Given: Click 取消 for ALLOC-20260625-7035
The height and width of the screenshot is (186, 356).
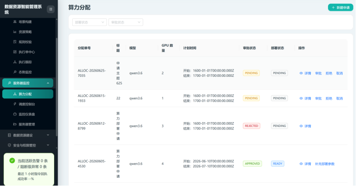Looking at the screenshot, I should pyautogui.click(x=339, y=73).
